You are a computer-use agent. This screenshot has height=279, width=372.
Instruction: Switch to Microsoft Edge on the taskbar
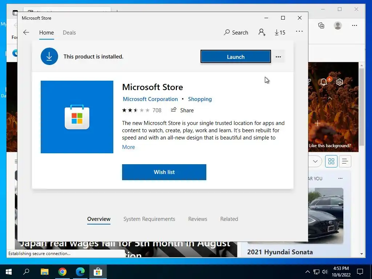click(80, 272)
